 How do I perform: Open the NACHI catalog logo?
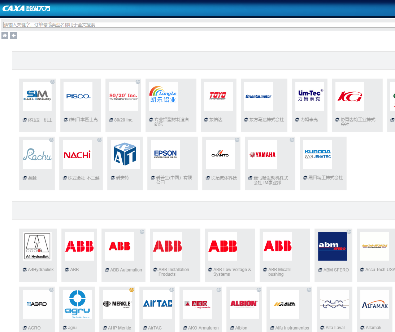[x=77, y=155]
